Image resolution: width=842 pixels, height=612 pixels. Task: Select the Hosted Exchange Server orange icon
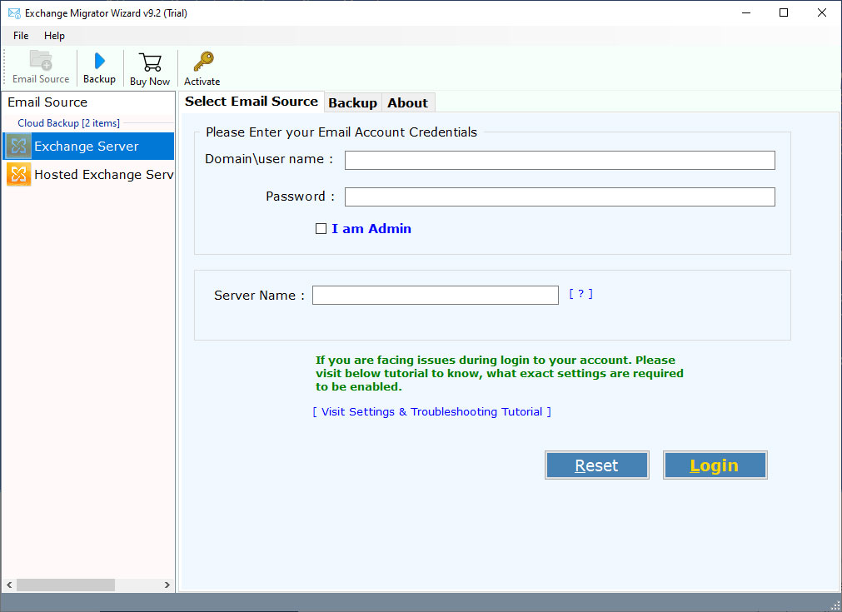click(x=18, y=175)
